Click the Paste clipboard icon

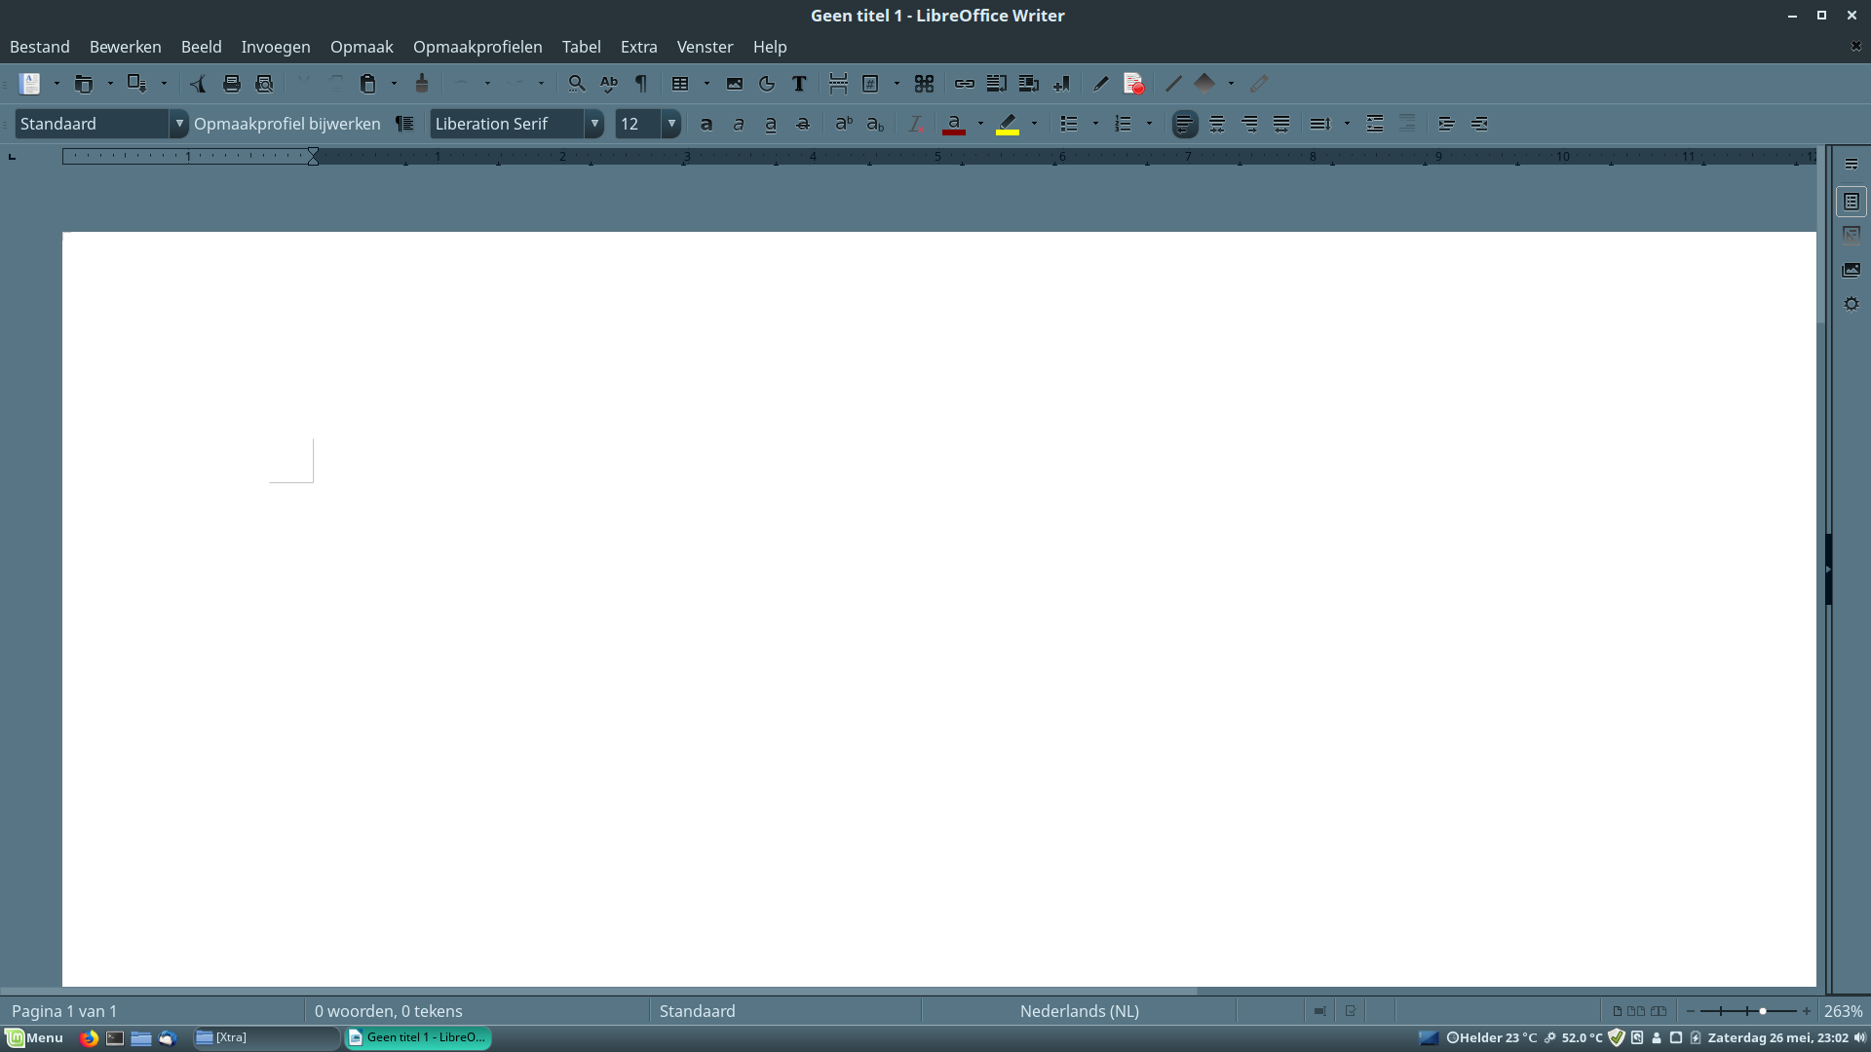point(367,84)
